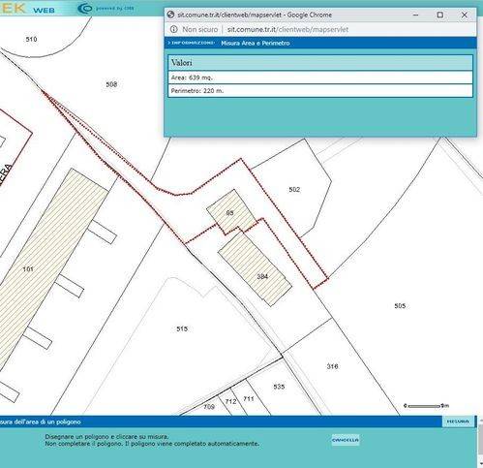Minimize the mapservlet popup window

[x=416, y=15]
